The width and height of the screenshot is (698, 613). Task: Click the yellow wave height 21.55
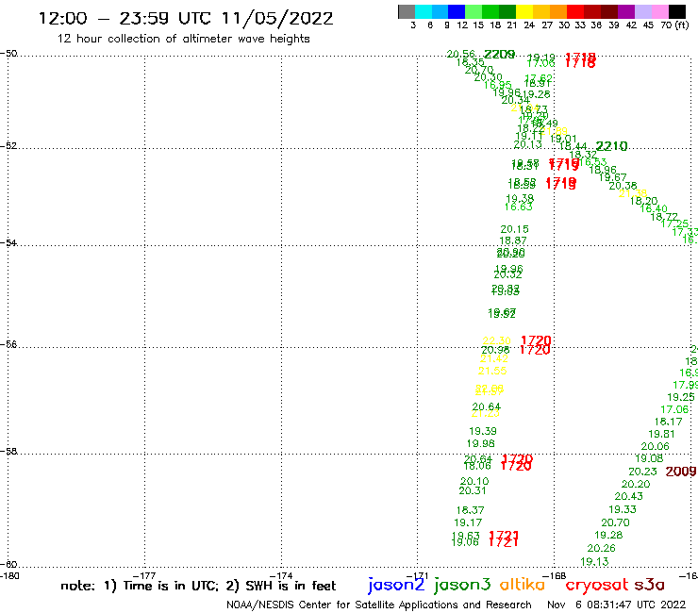coord(492,371)
